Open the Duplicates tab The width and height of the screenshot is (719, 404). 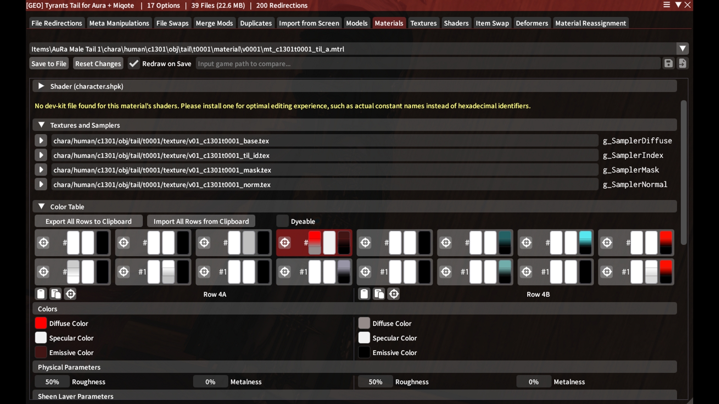[x=256, y=23]
